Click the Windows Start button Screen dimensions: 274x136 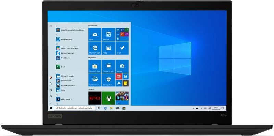click(51, 108)
